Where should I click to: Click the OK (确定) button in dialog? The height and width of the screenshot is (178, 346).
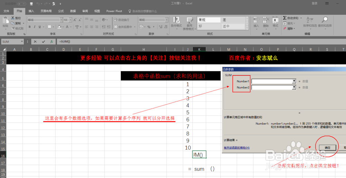[327, 148]
